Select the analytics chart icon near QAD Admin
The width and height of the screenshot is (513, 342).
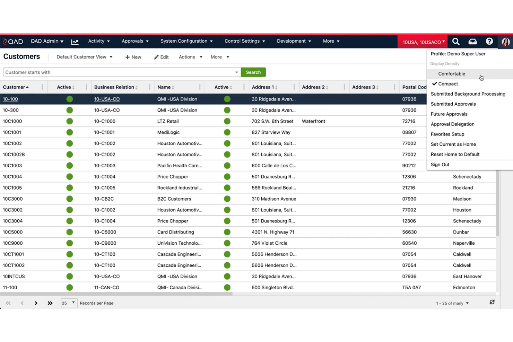75,41
